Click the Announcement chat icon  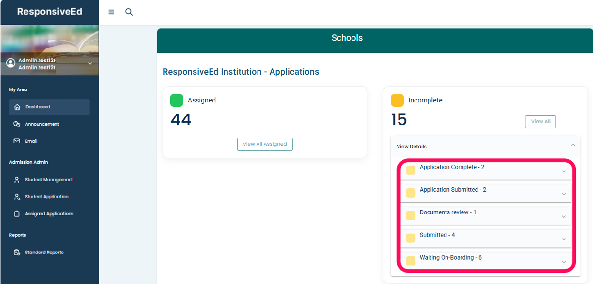(x=17, y=124)
